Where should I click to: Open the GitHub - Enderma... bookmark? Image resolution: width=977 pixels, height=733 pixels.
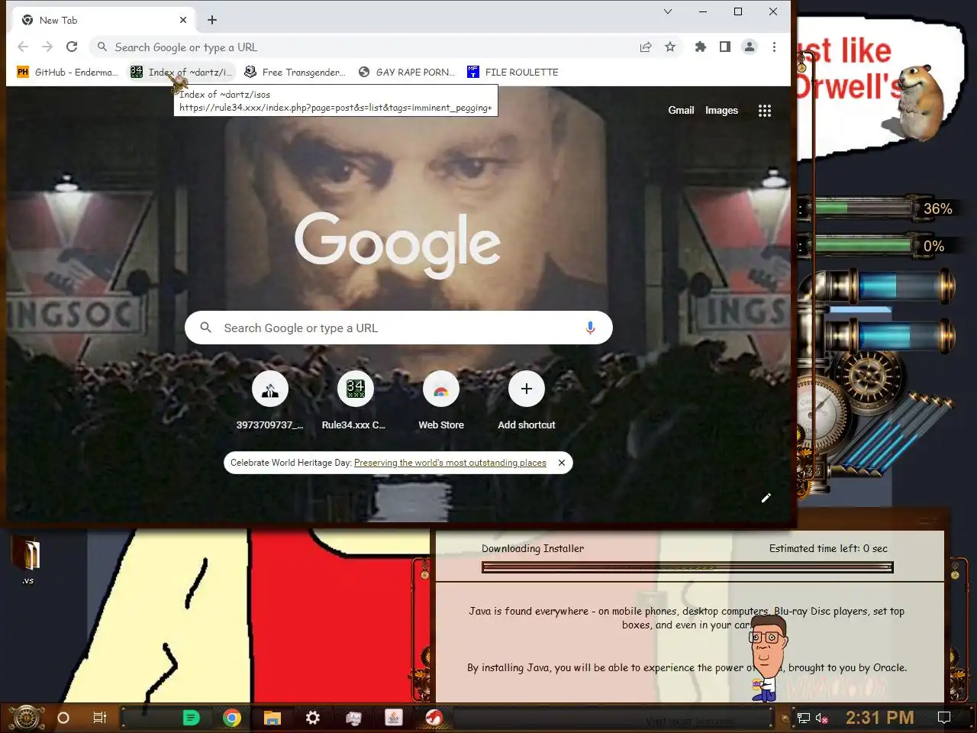[67, 72]
